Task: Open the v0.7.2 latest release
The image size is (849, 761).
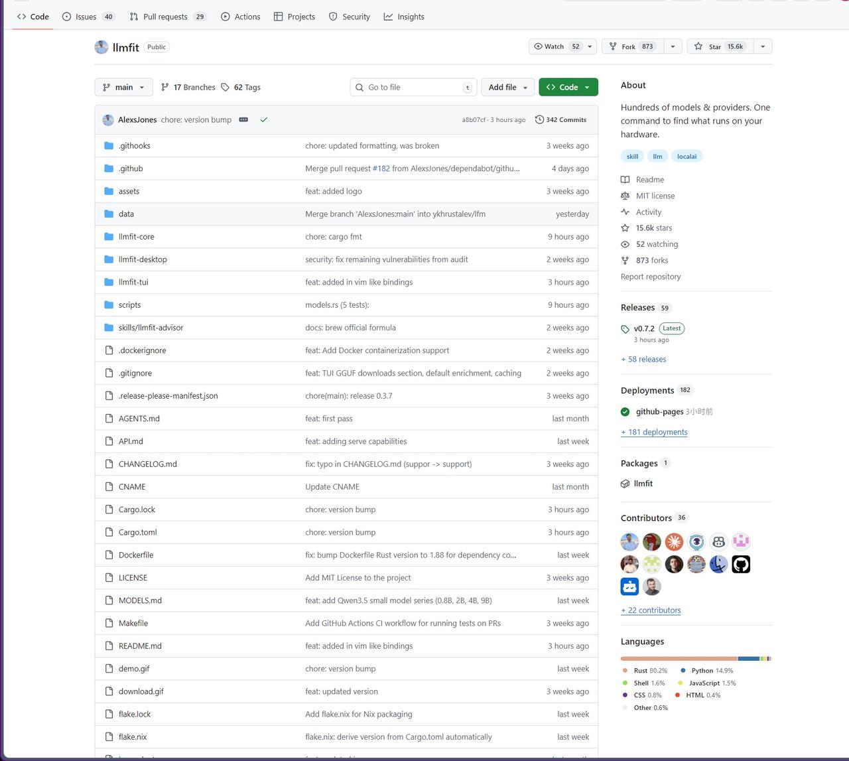Action: coord(644,328)
